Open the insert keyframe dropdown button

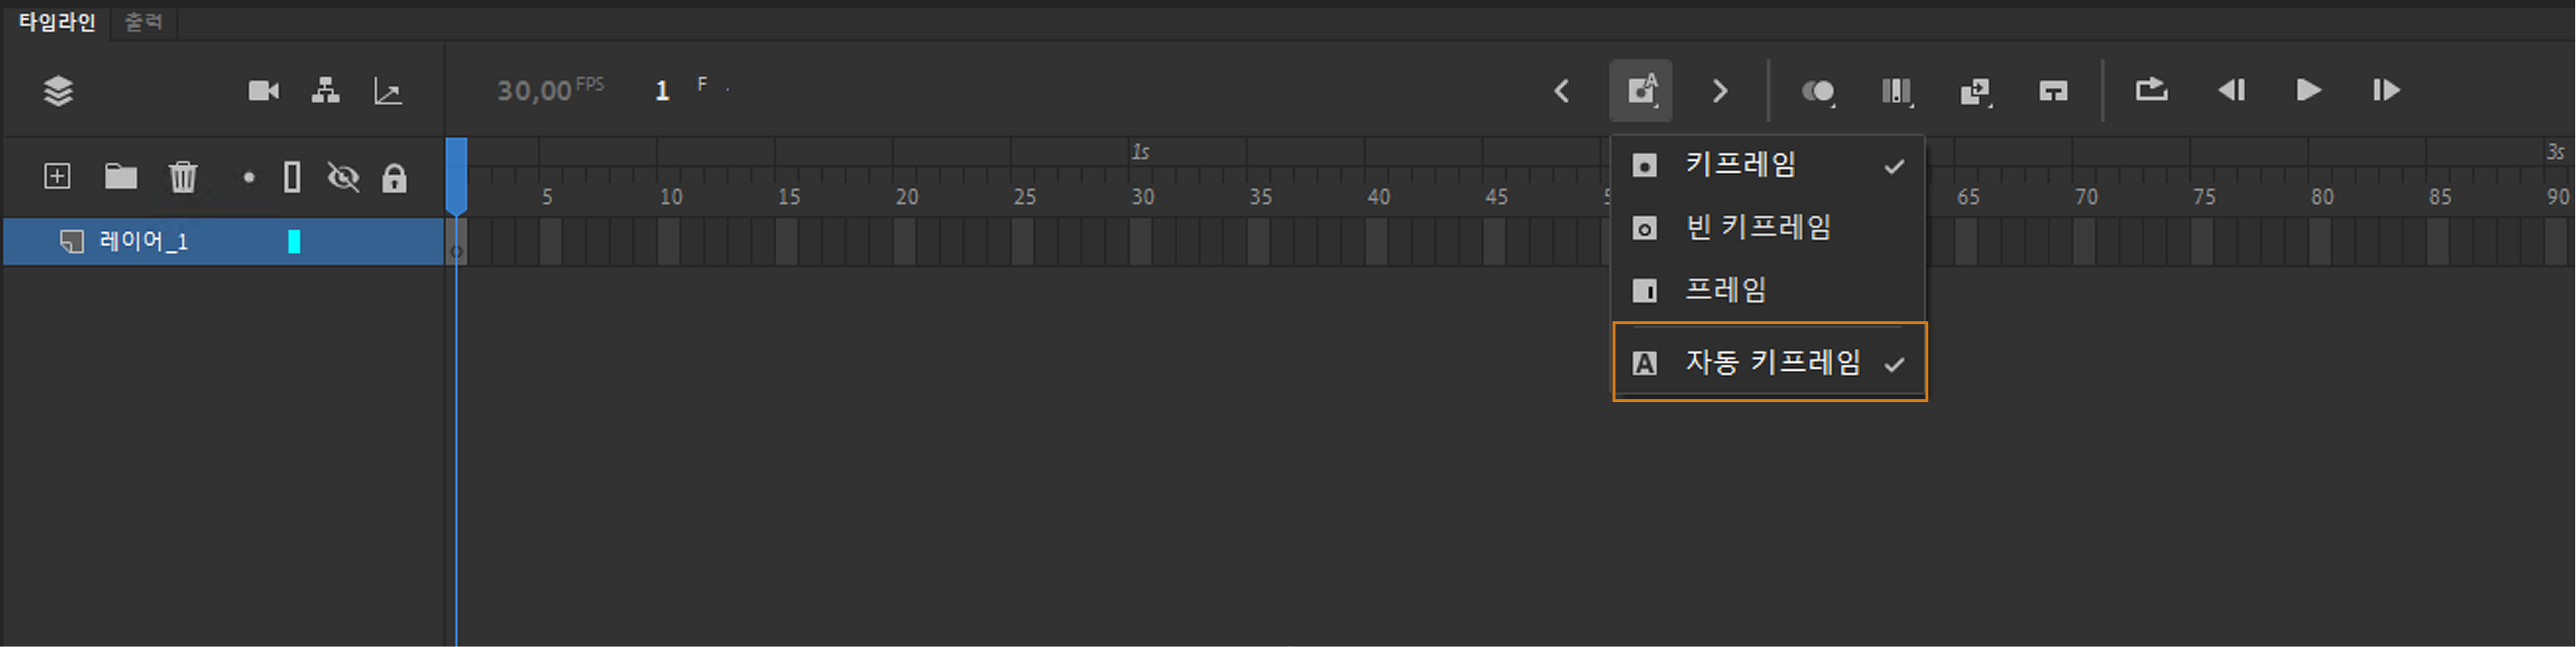click(x=1641, y=91)
